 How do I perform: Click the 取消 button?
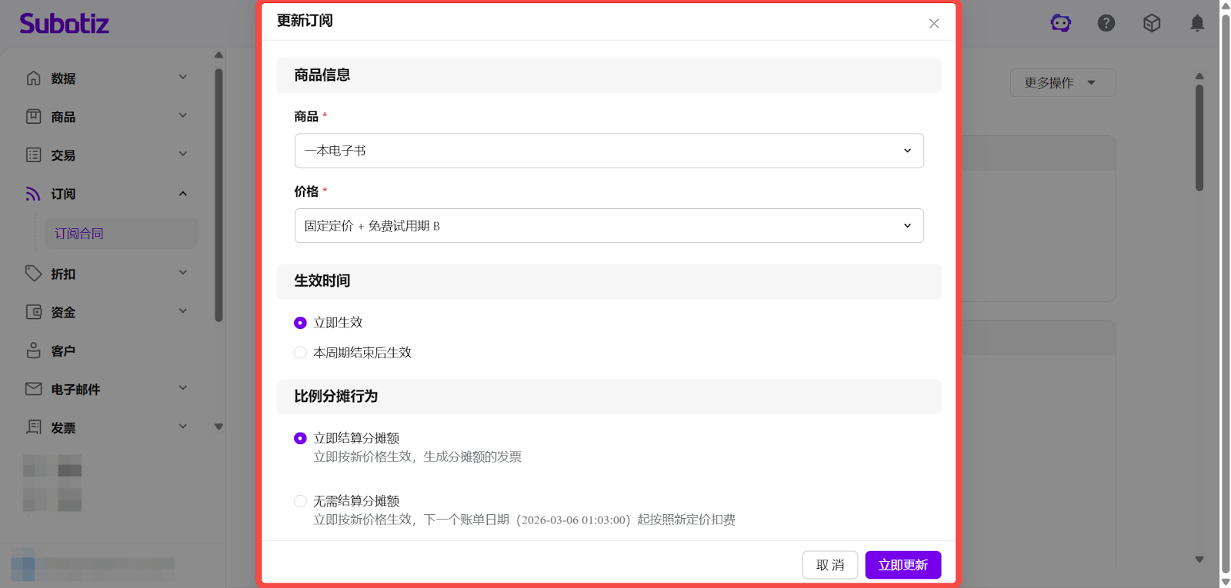pos(829,565)
